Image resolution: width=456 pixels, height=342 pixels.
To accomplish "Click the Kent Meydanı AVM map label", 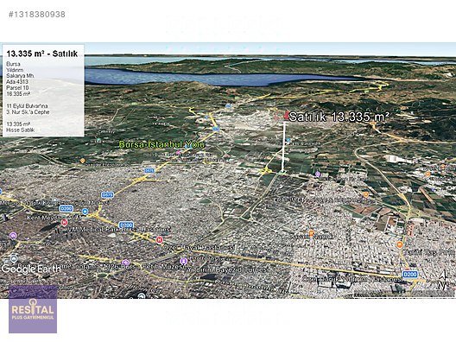I will (54, 218).
